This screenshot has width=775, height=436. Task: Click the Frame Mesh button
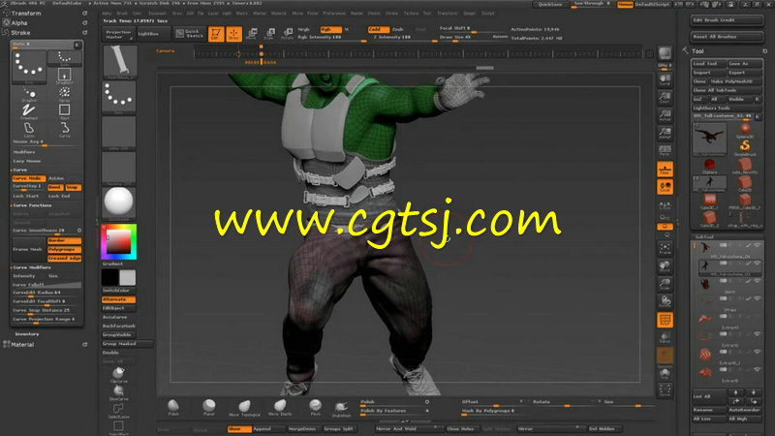coord(29,249)
